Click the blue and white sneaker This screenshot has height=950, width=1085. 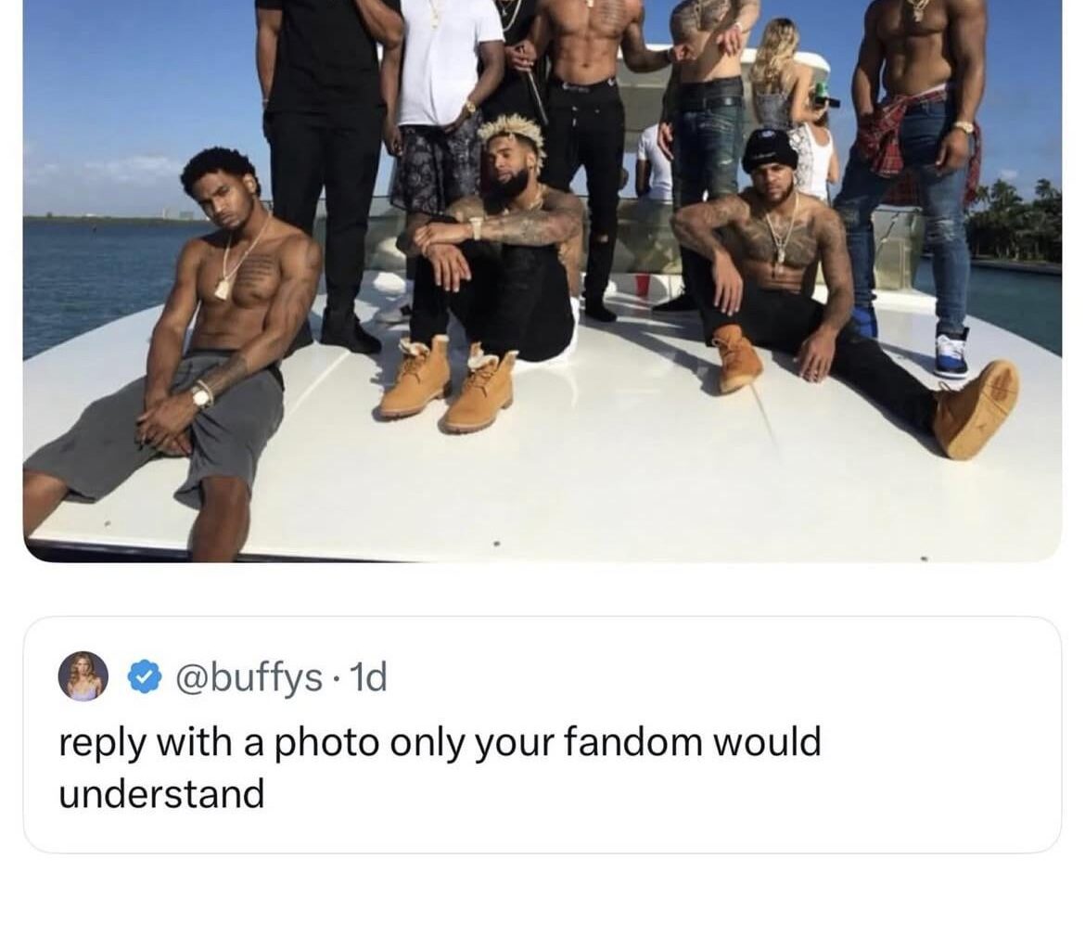coord(952,353)
